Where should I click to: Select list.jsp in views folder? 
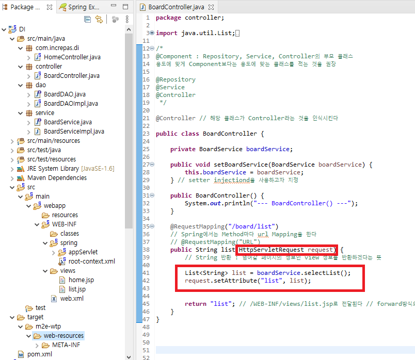coord(77,289)
